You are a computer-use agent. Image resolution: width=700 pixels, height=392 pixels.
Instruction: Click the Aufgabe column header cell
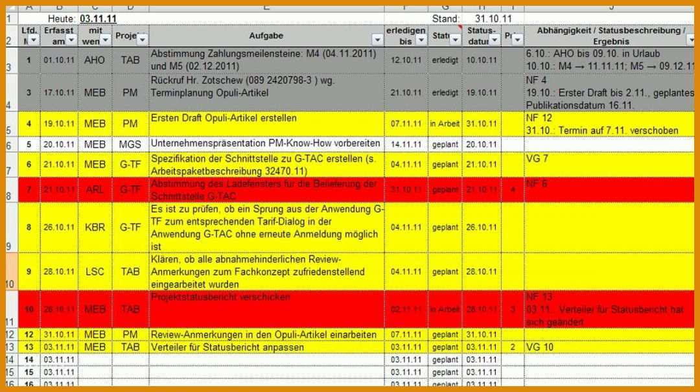(x=266, y=36)
